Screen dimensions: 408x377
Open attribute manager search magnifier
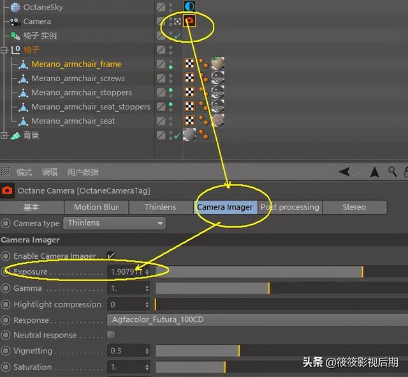393,172
